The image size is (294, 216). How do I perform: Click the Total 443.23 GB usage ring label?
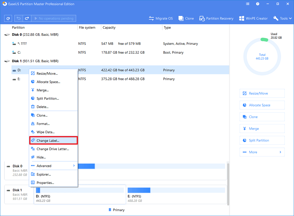tap(262, 57)
